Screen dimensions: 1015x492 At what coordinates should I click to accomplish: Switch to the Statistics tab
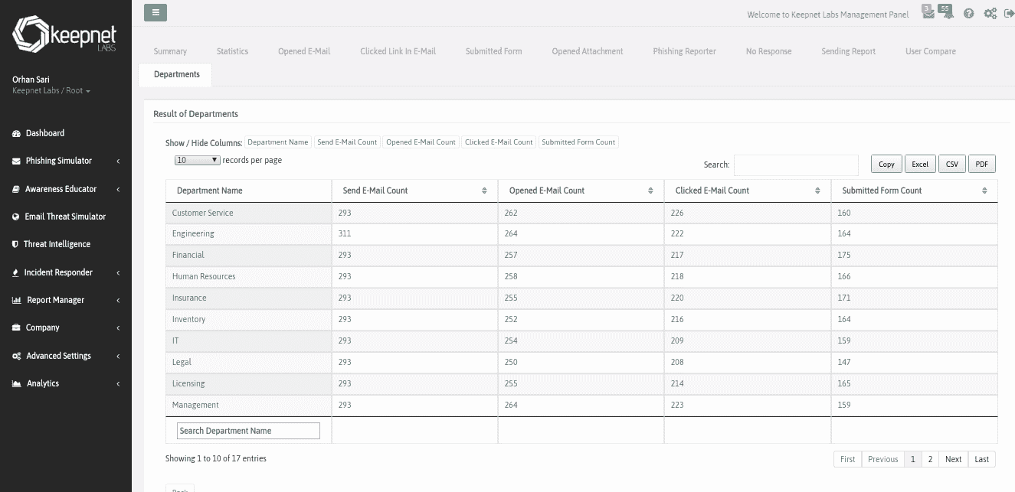click(232, 51)
